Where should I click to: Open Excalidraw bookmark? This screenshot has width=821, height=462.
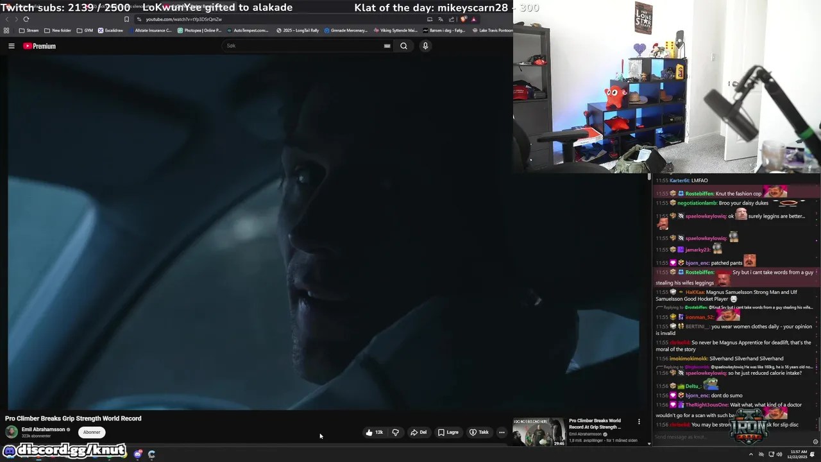(110, 30)
